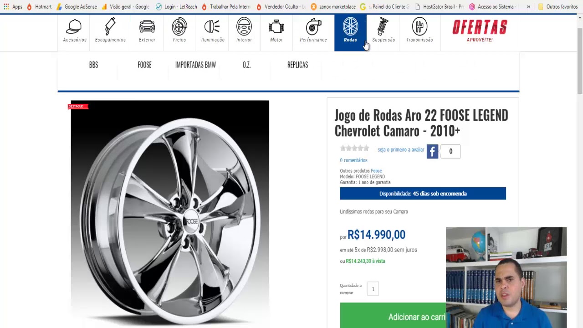The image size is (583, 328).
Task: Open the OFERTAS Aproveite promotions link
Action: tap(480, 31)
